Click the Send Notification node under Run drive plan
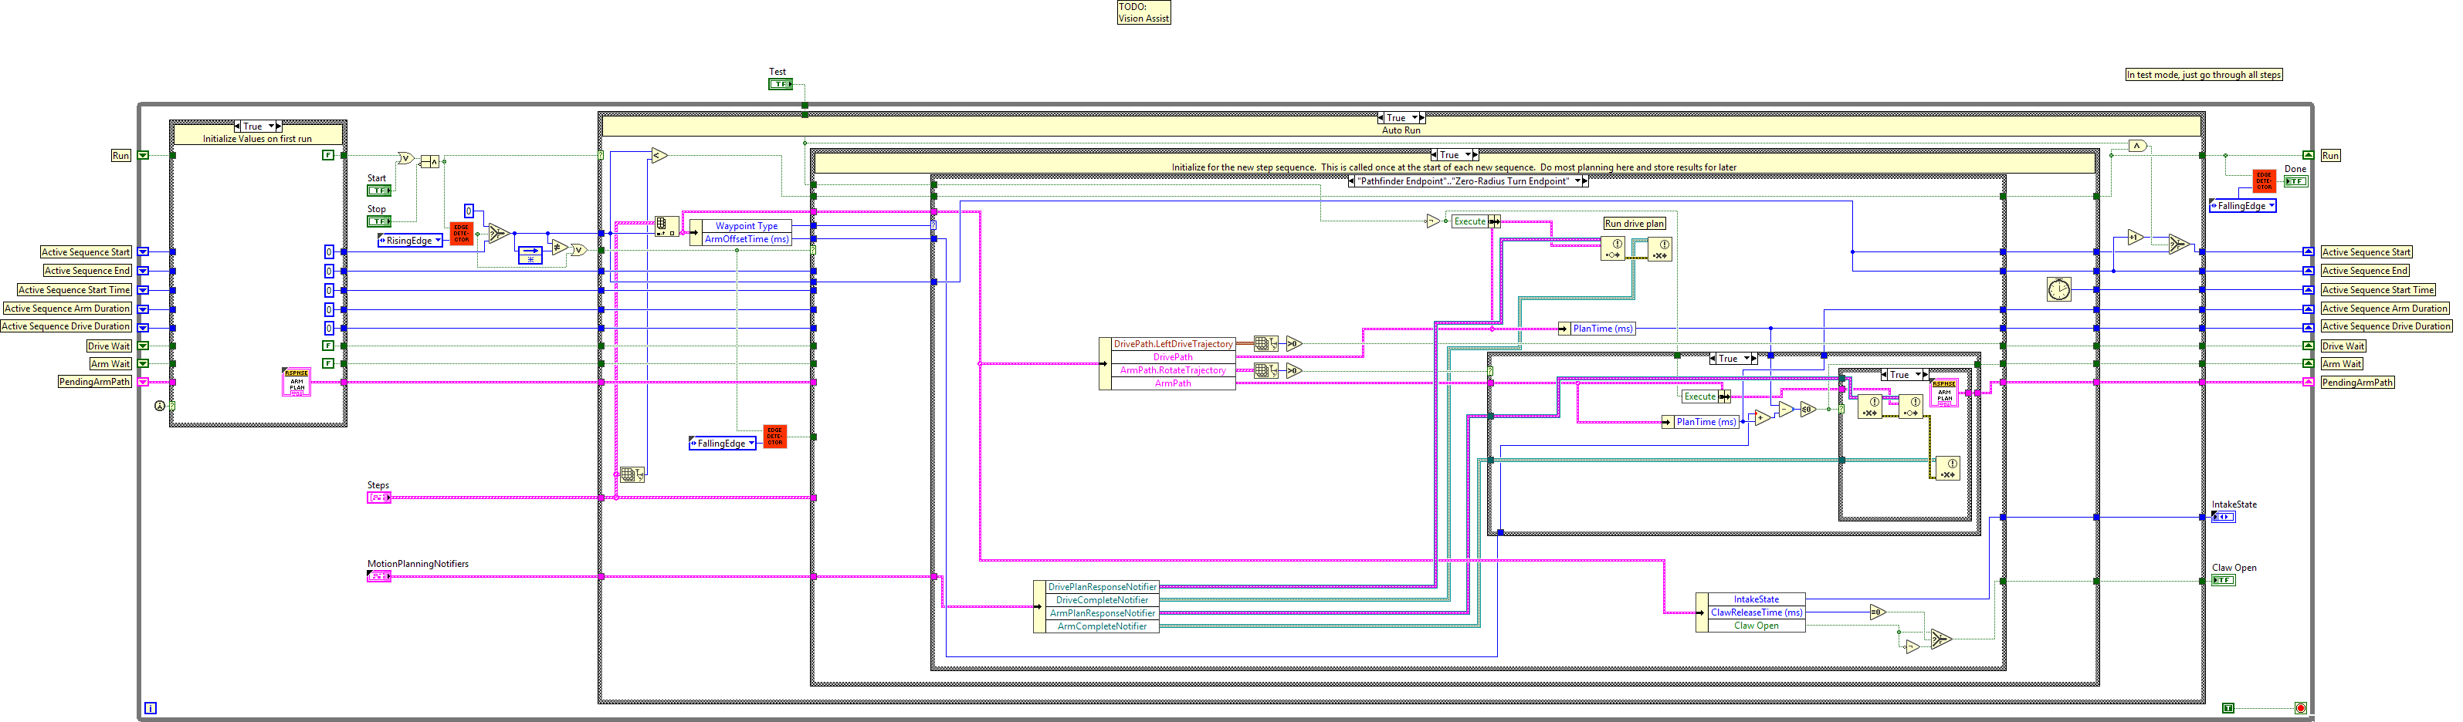This screenshot has height=722, width=2463. (1613, 250)
